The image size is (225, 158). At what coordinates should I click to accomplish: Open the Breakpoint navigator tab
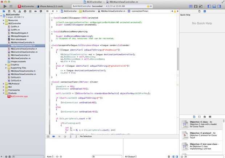36,11
